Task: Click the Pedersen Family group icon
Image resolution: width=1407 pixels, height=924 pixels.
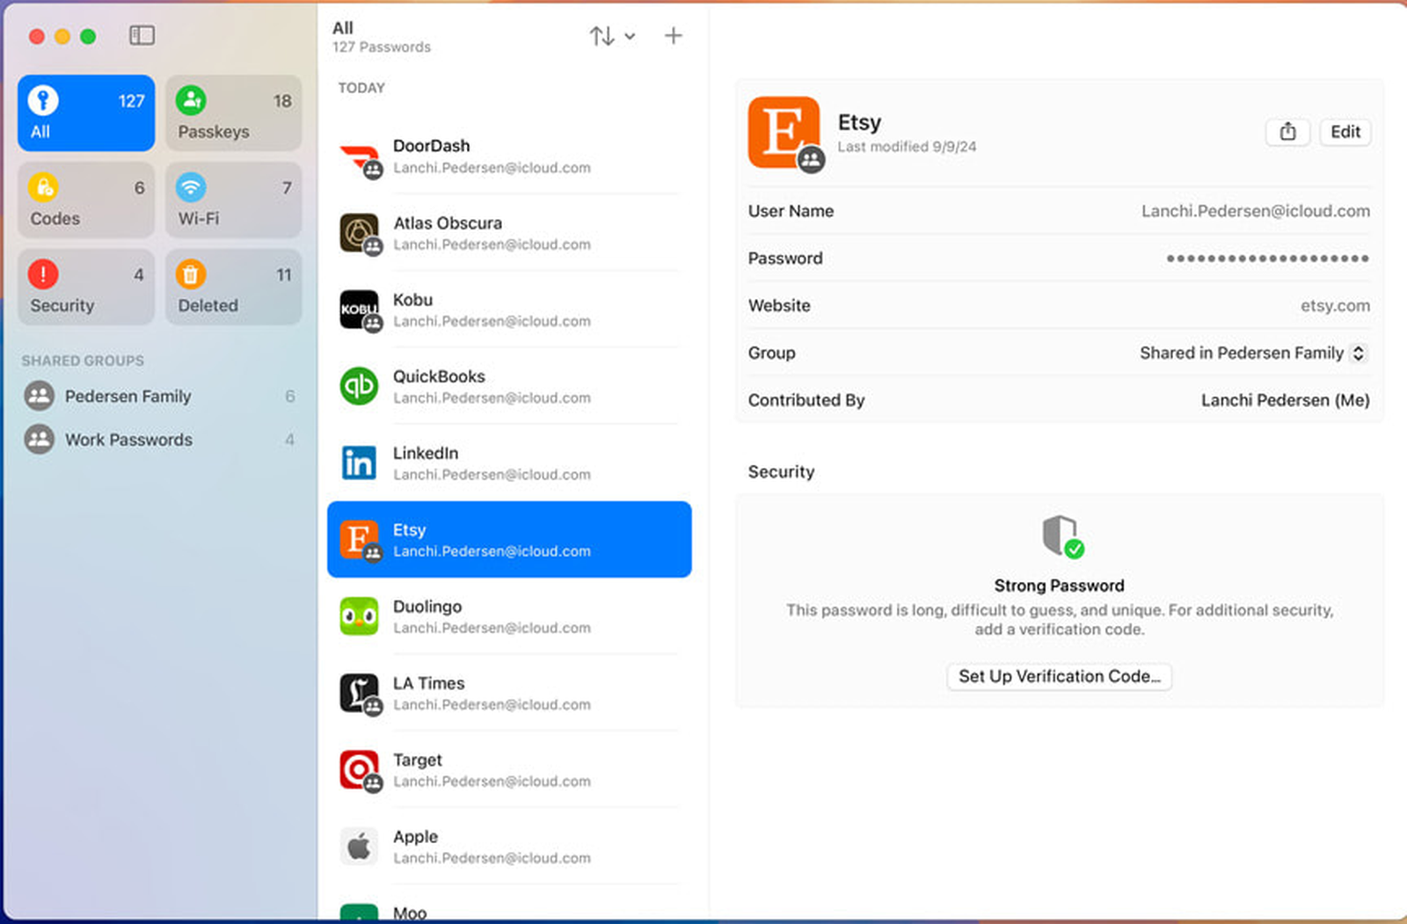Action: coord(40,397)
